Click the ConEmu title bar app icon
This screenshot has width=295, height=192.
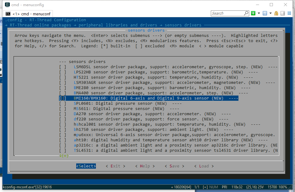(x=7, y=5)
